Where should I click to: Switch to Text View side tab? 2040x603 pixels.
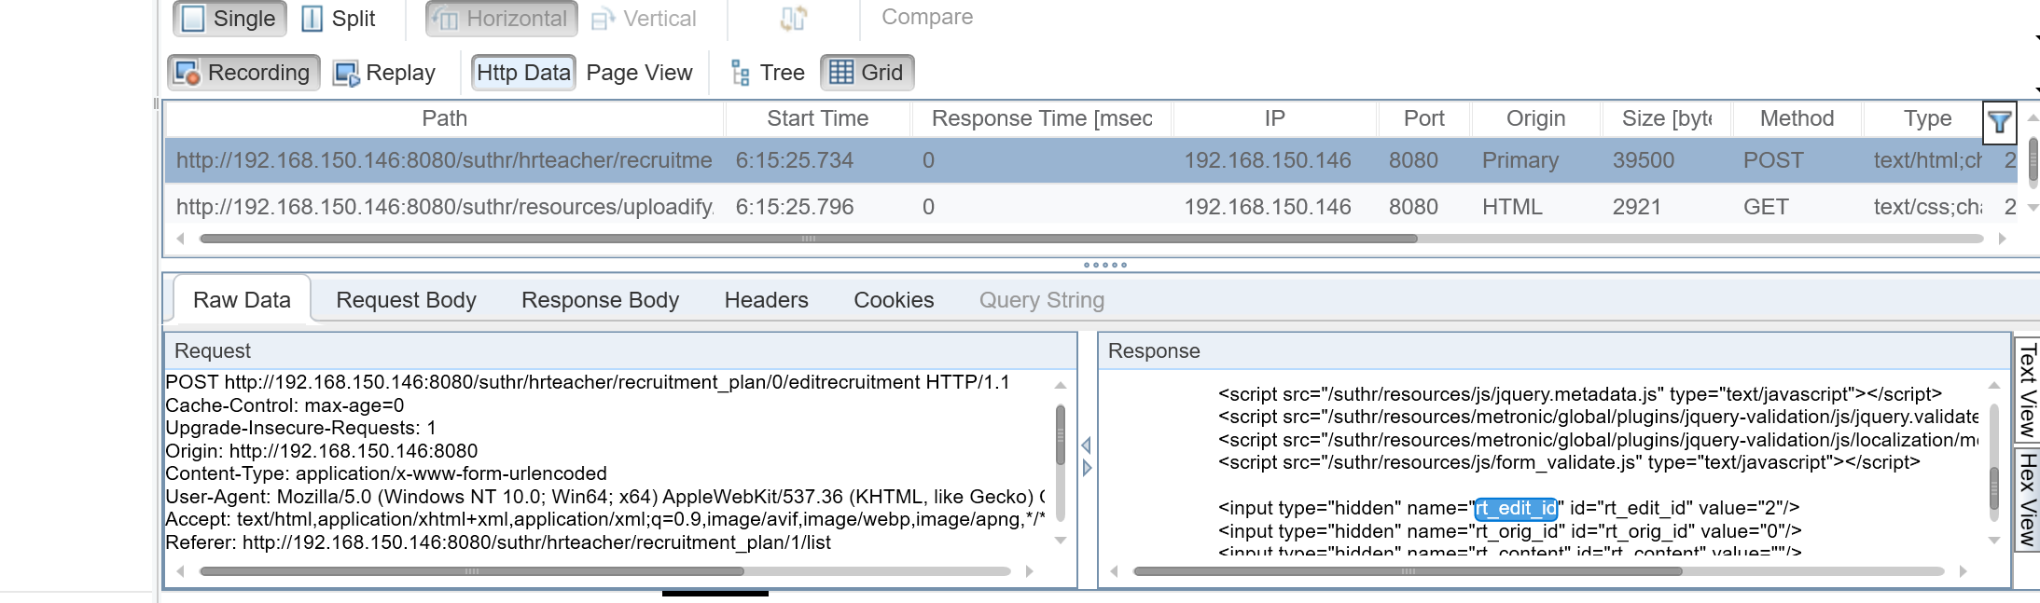[2028, 390]
